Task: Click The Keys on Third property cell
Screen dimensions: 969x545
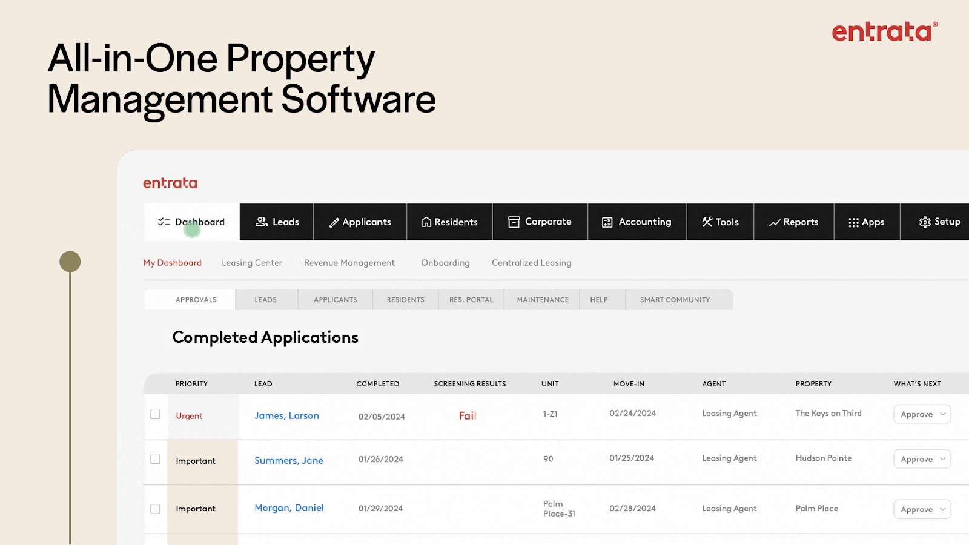Action: tap(828, 413)
